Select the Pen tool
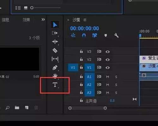Viewport: 158px width, 126px height. pos(55,68)
